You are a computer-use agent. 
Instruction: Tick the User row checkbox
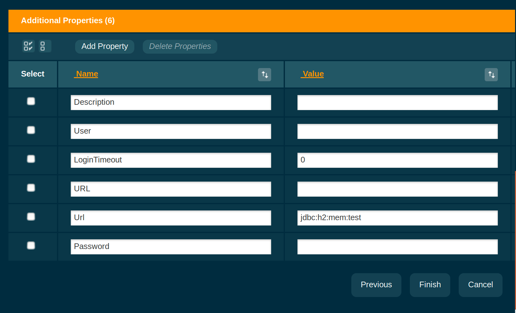pyautogui.click(x=31, y=130)
